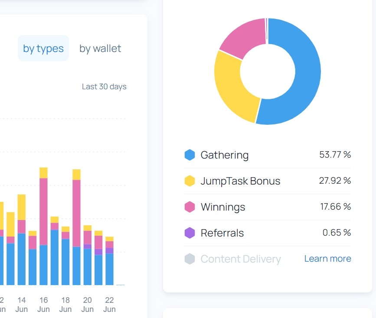Viewport: 376px width, 318px height.
Task: Click the yellow JumpTask Bonus hexagon icon
Action: 190,181
